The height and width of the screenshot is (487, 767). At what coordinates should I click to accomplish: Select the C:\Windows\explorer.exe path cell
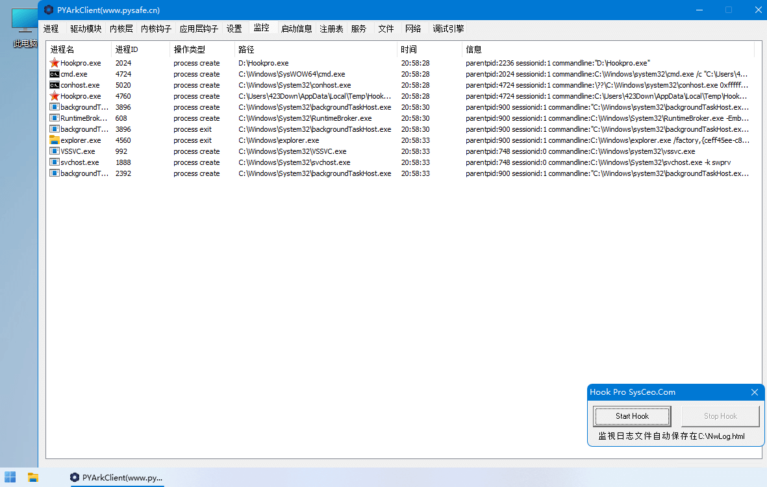tap(279, 140)
